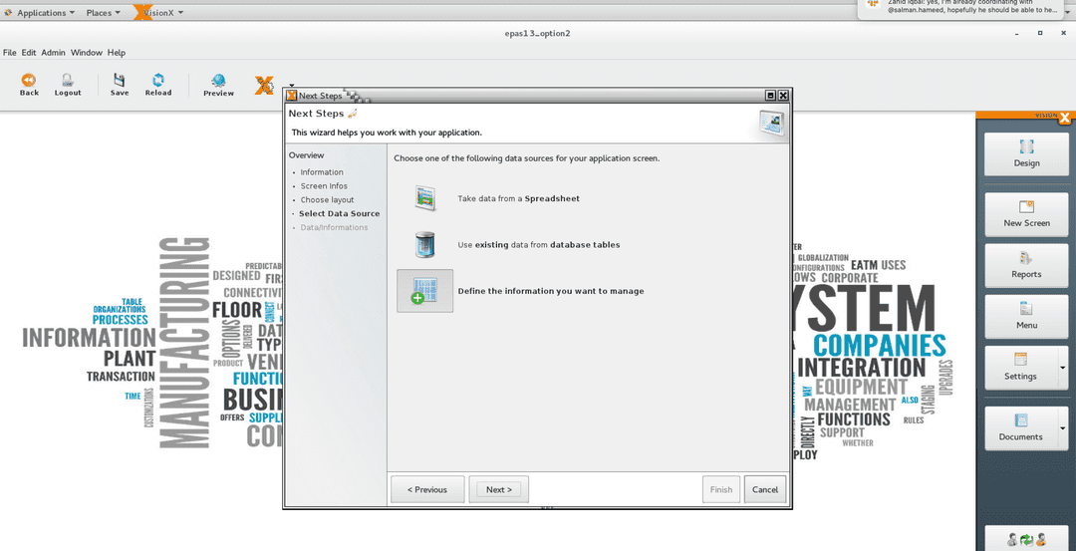Expand the Settings dropdown arrow
1076x551 pixels.
coord(1062,368)
